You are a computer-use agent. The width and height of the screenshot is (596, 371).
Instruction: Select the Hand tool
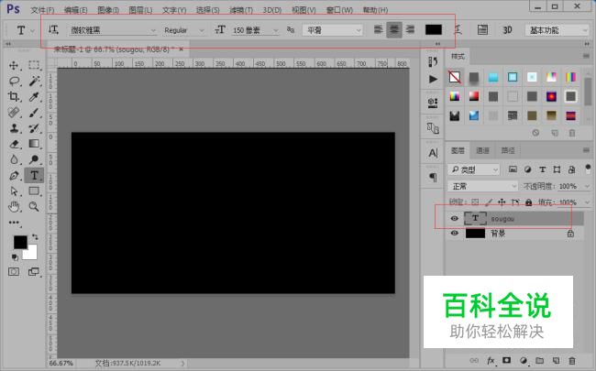(x=14, y=207)
